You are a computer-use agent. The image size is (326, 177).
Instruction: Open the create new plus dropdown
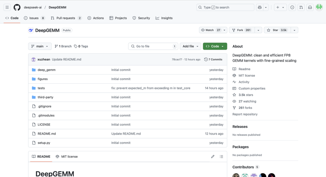click(x=280, y=7)
